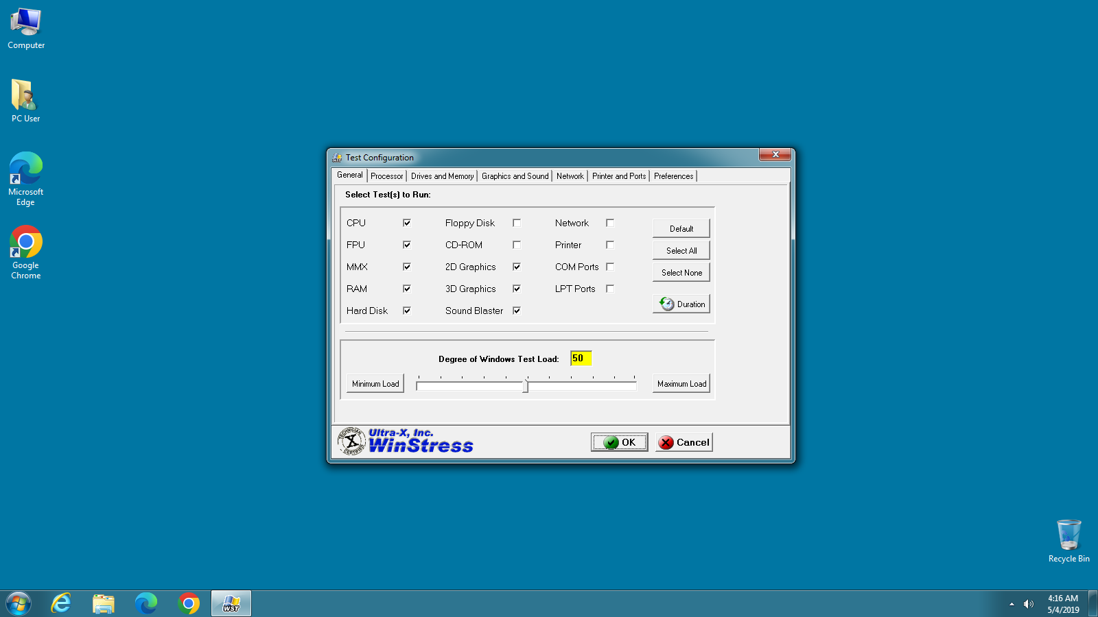Click the Show desktop strip
Screen dimensions: 1098x617
coord(1093,604)
